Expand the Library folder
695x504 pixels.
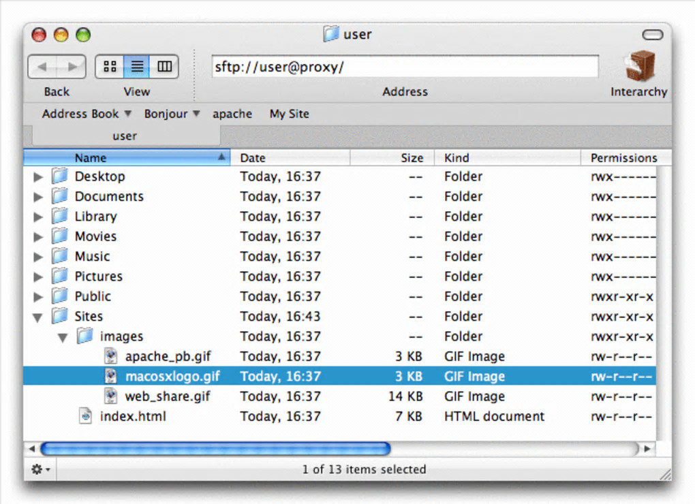(38, 217)
